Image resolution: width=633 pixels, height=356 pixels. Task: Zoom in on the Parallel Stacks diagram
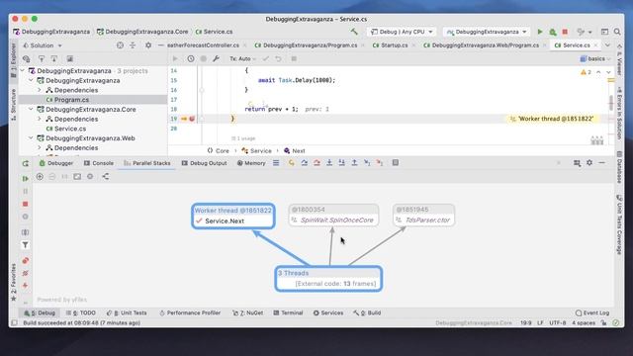point(40,176)
